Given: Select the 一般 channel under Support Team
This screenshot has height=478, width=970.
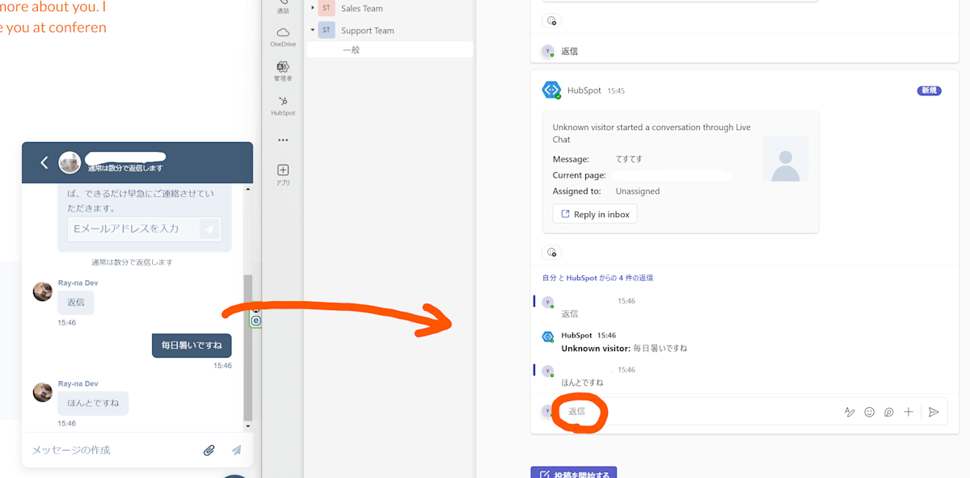Looking at the screenshot, I should point(390,50).
